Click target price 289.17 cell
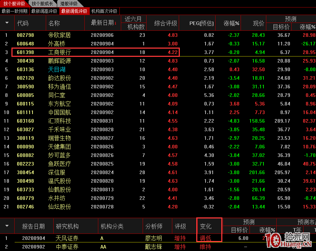This screenshot has width=316, height=251. pyautogui.click(x=282, y=121)
